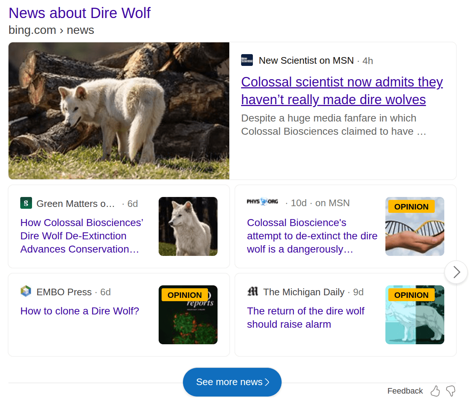
Task: Open the Feedback link
Action: pos(405,391)
